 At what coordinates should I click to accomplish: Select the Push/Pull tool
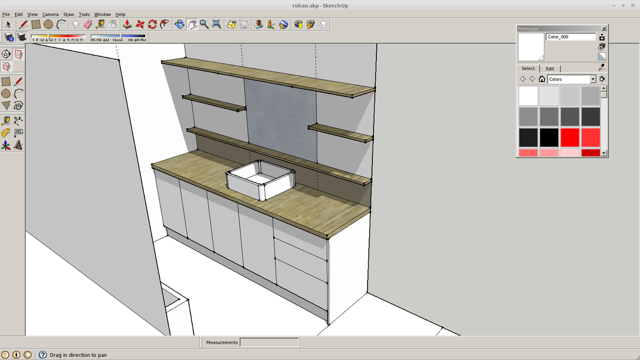127,24
